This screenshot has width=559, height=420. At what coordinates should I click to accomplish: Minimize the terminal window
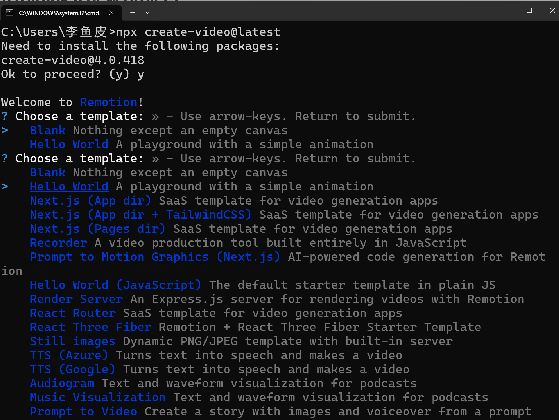[x=506, y=10]
